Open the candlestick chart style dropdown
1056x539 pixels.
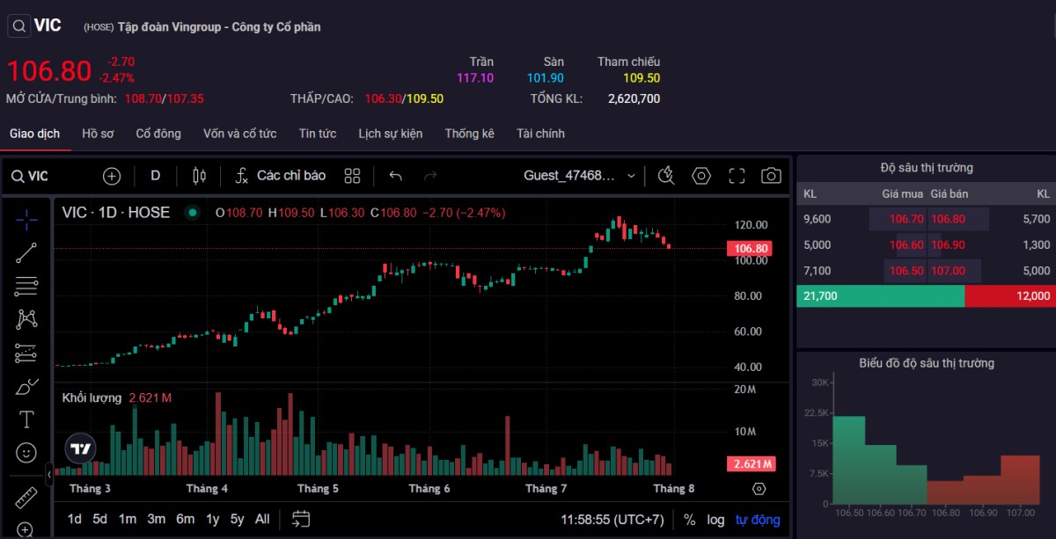coord(199,176)
